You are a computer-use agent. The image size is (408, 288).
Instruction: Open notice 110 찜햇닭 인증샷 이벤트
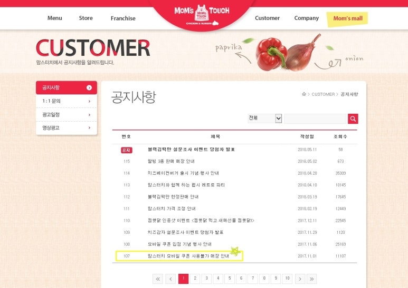pyautogui.click(x=201, y=221)
